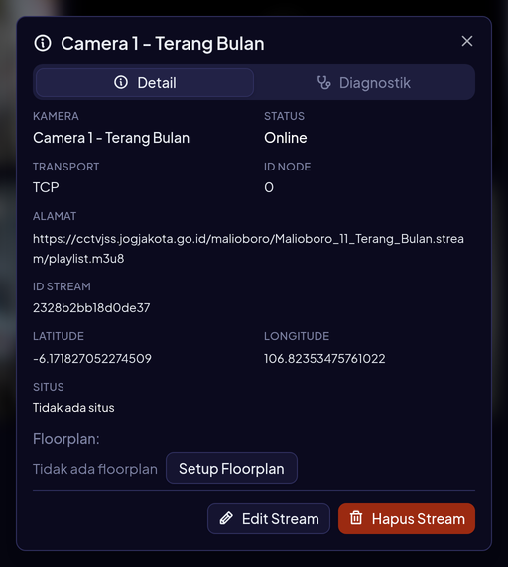Click the latitude value -6.171827052274509
The image size is (508, 567).
tap(92, 359)
